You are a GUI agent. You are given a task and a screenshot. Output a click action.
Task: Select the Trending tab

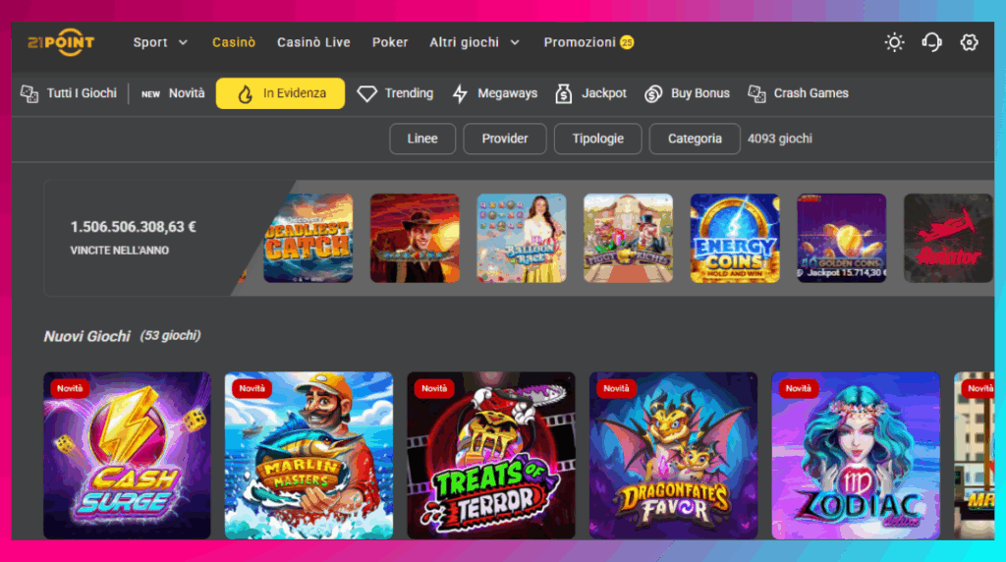395,93
